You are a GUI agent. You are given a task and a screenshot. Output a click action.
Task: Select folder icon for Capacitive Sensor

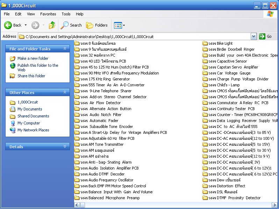click(205, 61)
